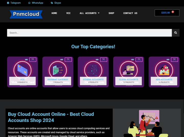Open the Others Accounts category tile
The height and width of the screenshot is (137, 184).
(x=93, y=72)
